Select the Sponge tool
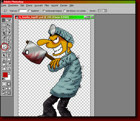 [9, 50]
